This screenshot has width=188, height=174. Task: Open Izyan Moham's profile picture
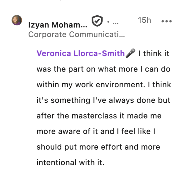[17, 20]
